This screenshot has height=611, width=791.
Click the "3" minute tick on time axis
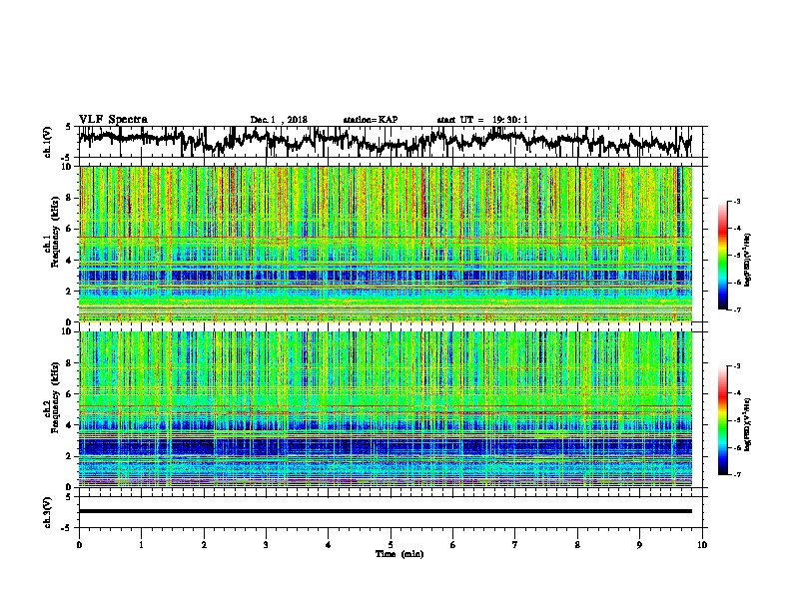click(266, 545)
